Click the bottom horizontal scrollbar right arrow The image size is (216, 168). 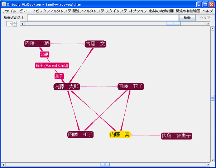tap(208, 164)
